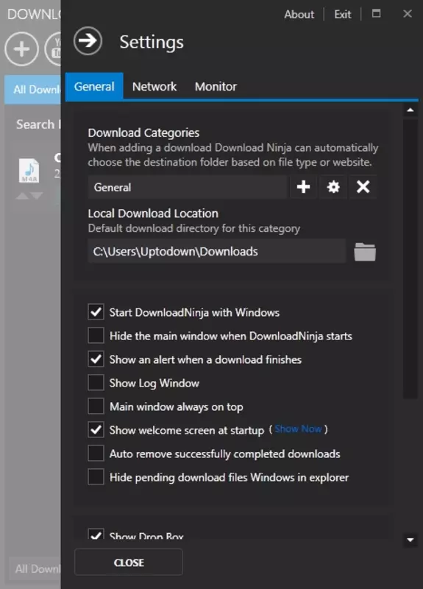
Task: Click the scrollbar up arrow
Action: (x=410, y=110)
